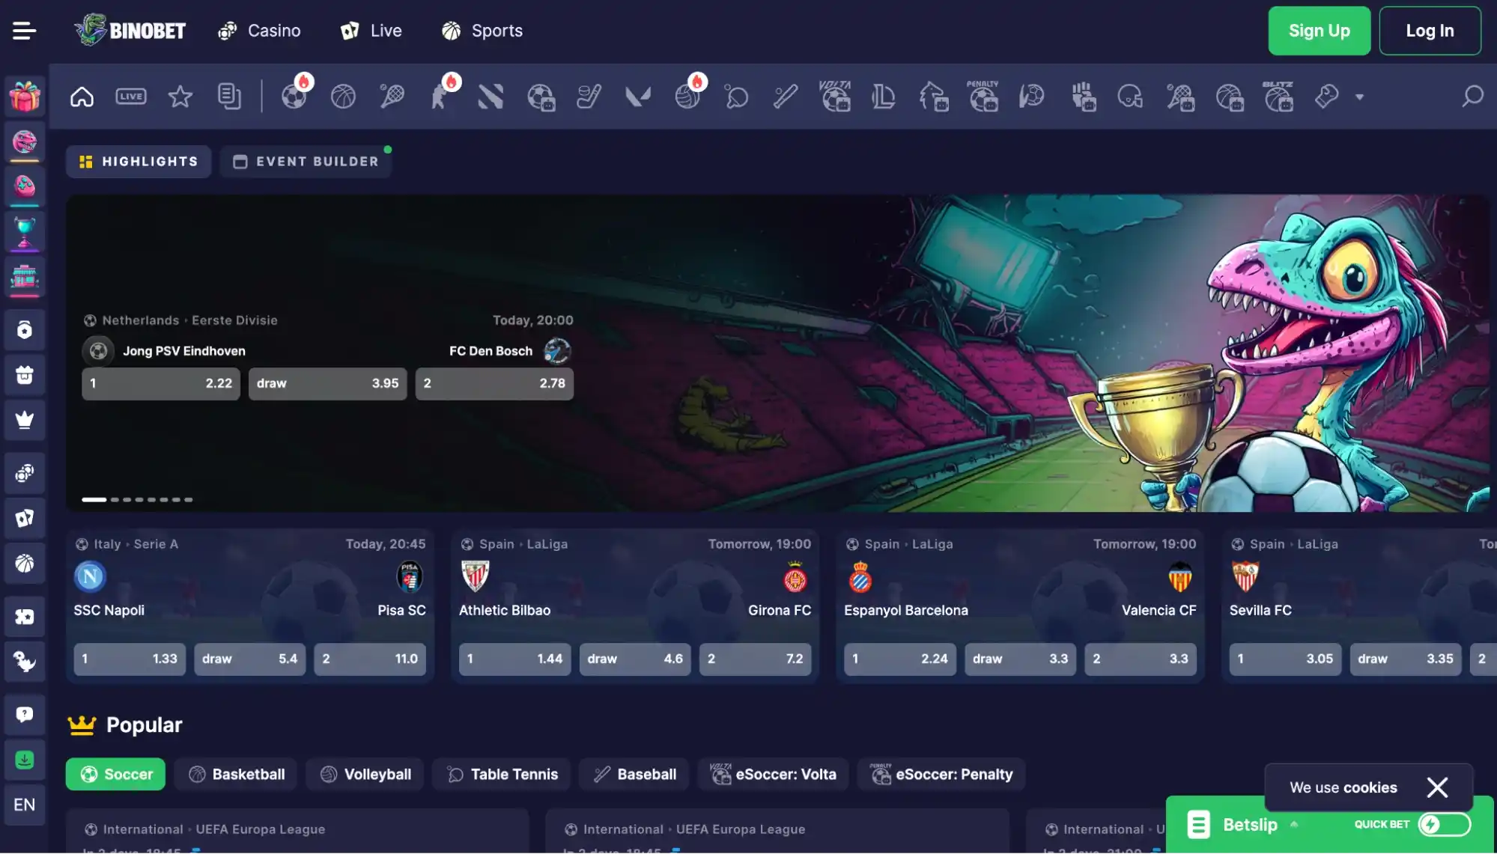
Task: Open the favorites star icon
Action: (x=180, y=97)
